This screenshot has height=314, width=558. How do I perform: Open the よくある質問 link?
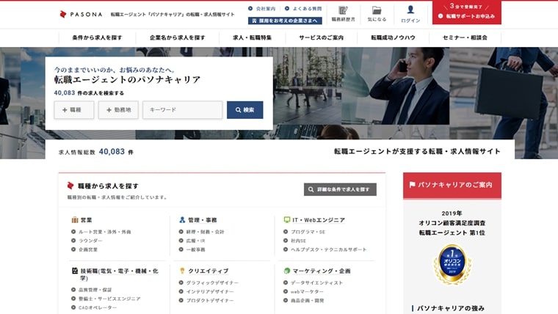click(x=303, y=9)
